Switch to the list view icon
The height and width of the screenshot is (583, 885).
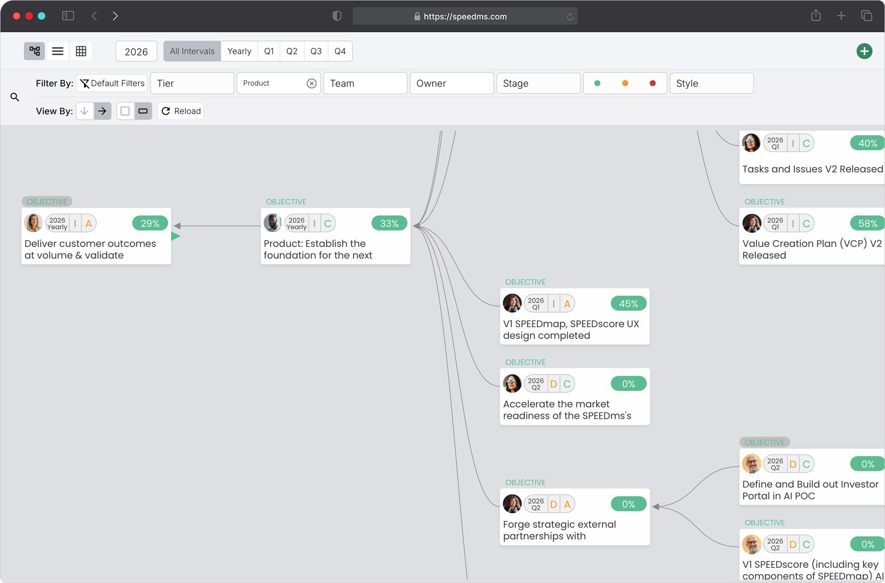point(58,51)
